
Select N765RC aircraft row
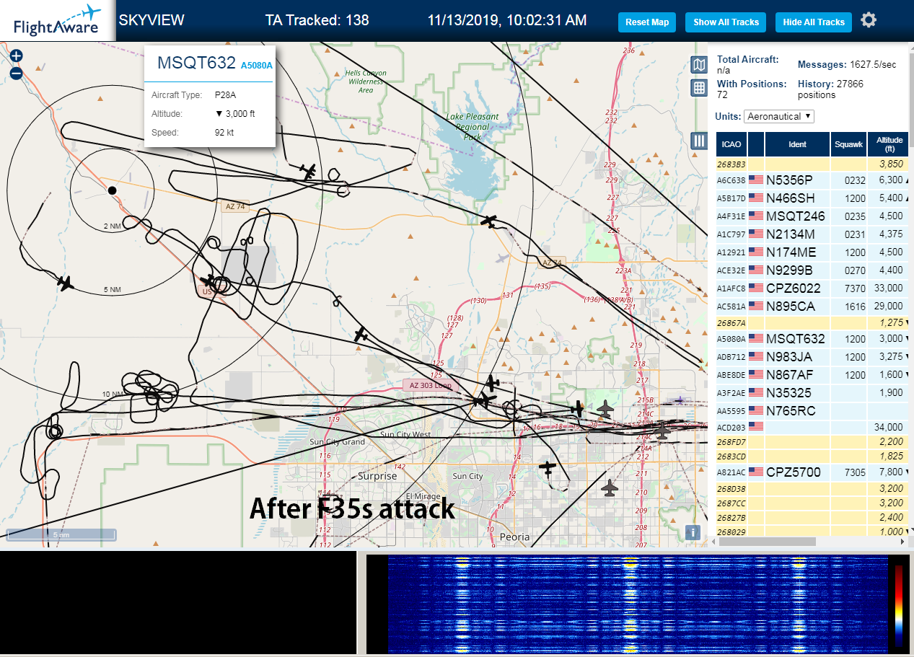coord(812,410)
